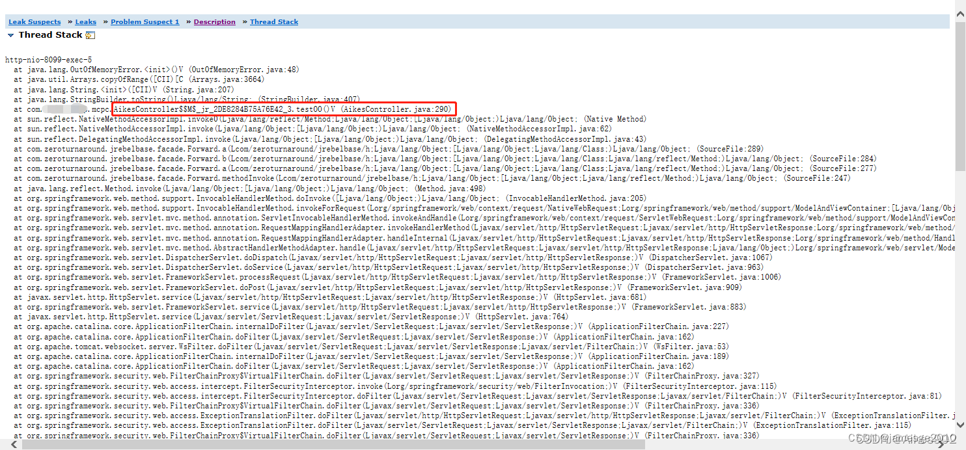Select the NativeMethodAccessorImpl.invoke0 stack line

[x=330, y=119]
